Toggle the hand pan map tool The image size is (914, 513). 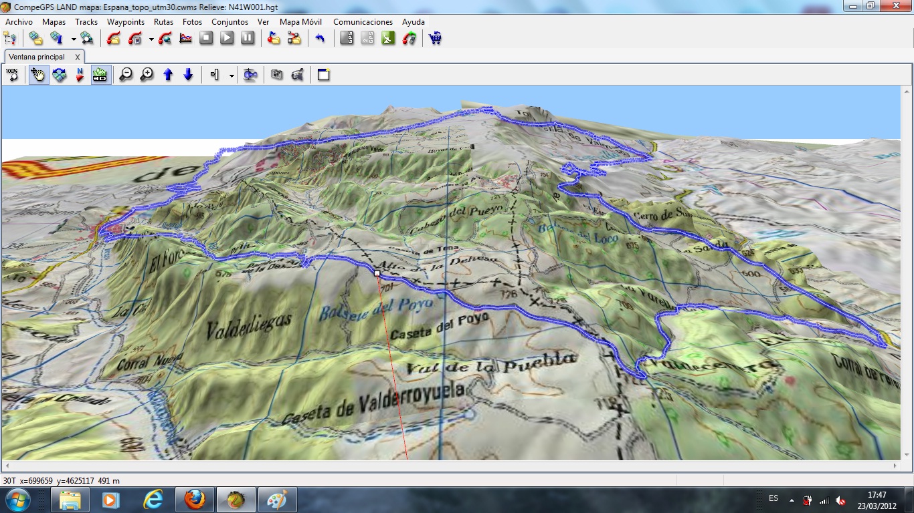(x=38, y=75)
